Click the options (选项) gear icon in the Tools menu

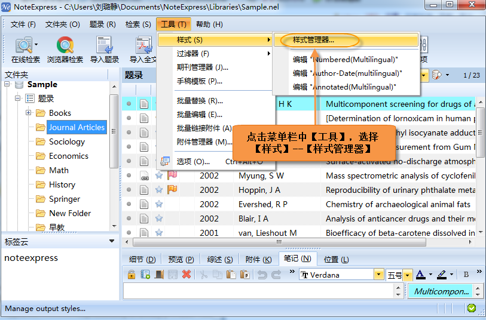(x=165, y=161)
